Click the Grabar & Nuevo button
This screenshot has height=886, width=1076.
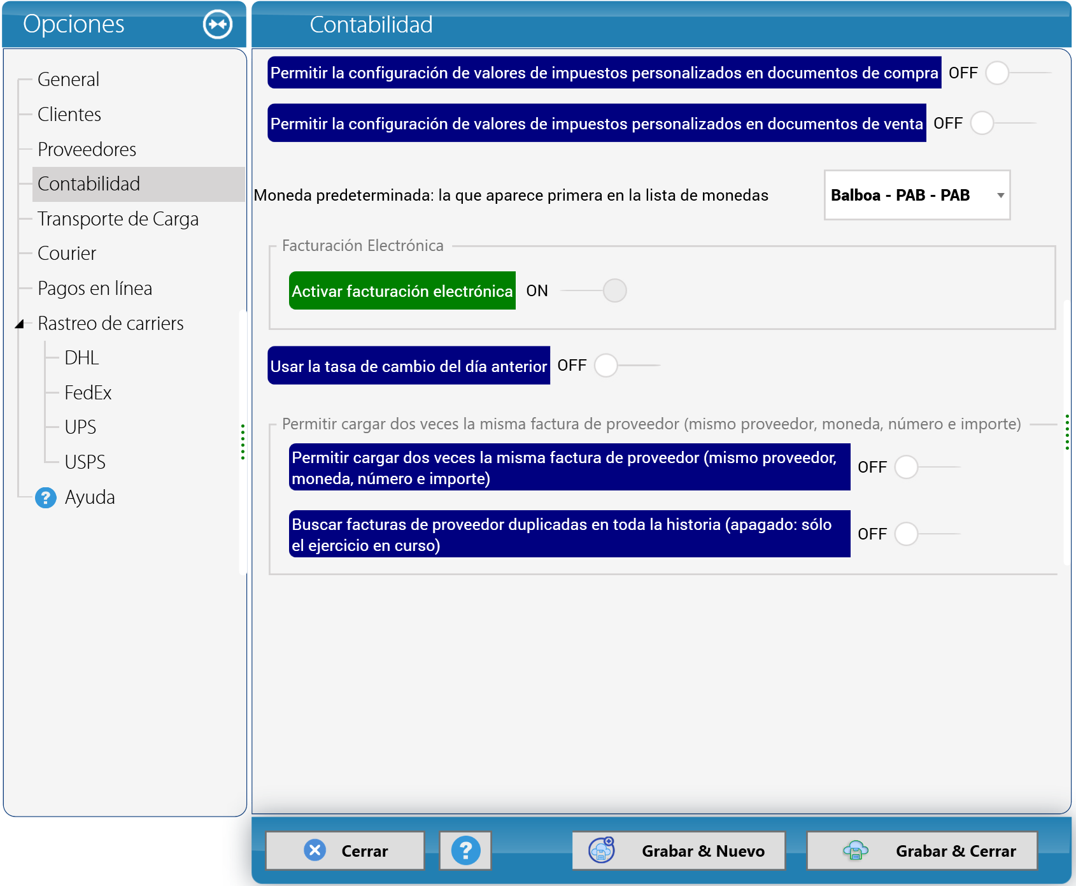tap(678, 850)
